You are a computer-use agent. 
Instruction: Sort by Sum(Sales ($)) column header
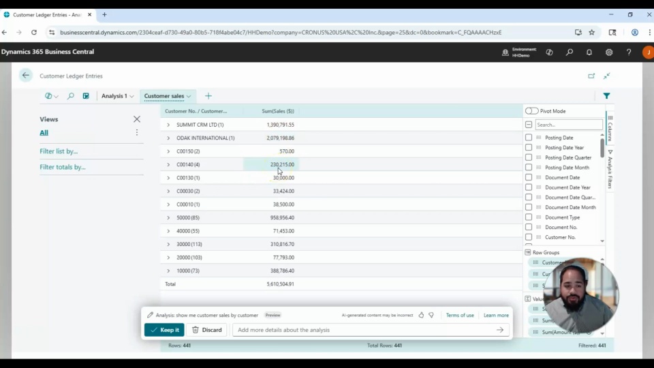[278, 111]
